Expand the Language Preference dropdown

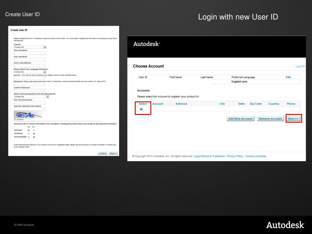[30, 72]
